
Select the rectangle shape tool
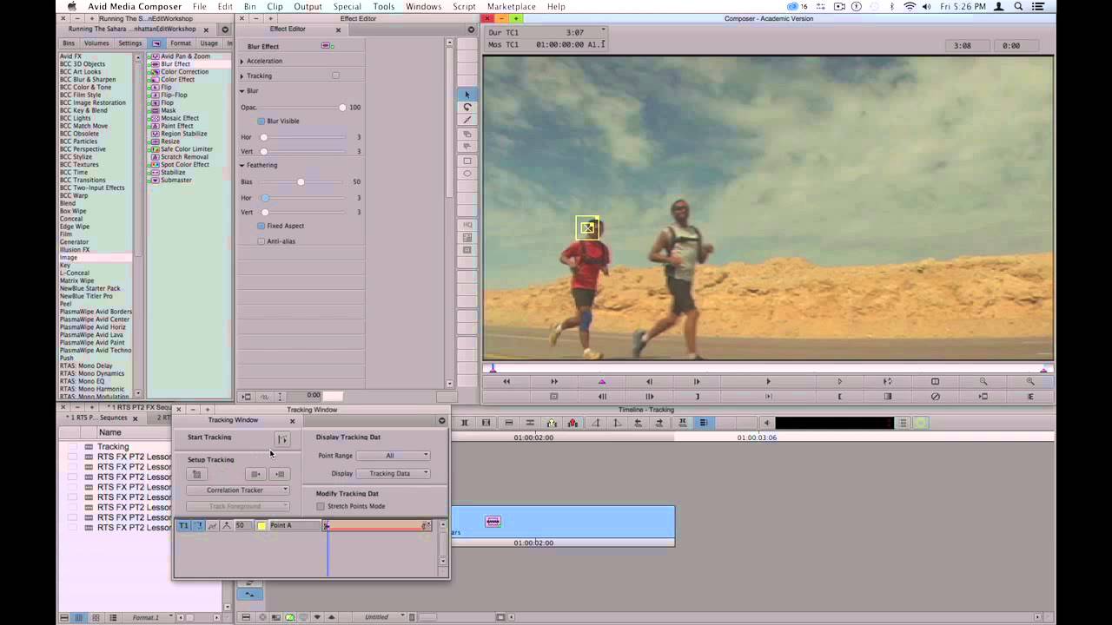(x=467, y=161)
